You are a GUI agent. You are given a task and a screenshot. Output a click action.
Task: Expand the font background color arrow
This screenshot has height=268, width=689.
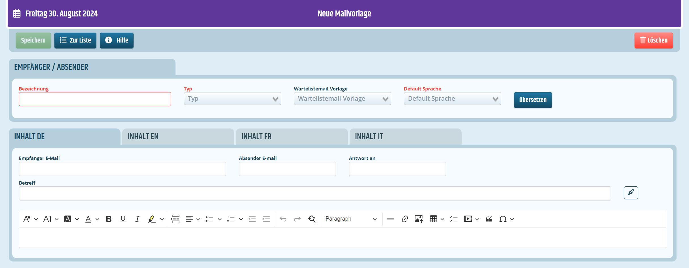77,219
